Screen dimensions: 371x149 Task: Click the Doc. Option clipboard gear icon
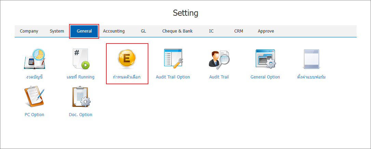point(81,97)
